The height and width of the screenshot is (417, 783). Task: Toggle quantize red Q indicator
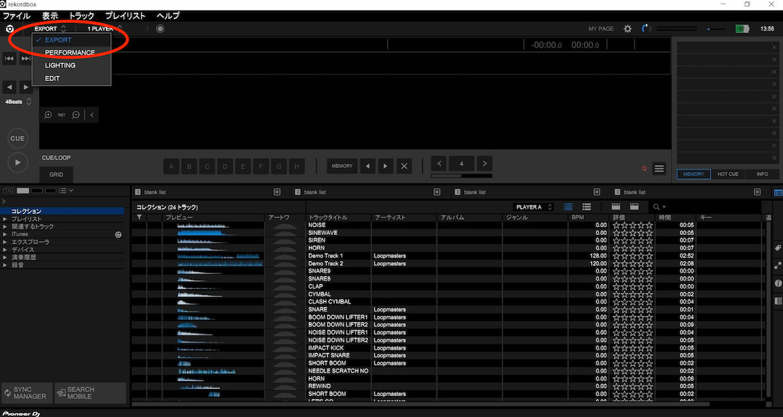tap(644, 169)
